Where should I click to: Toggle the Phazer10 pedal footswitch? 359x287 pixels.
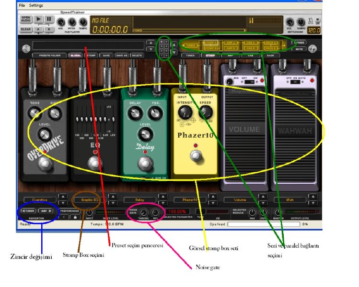(x=194, y=156)
